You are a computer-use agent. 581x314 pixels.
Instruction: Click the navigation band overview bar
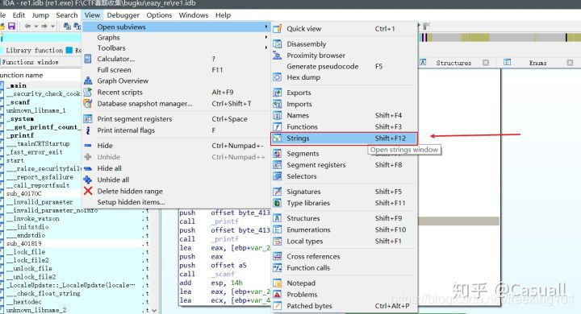point(500,37)
